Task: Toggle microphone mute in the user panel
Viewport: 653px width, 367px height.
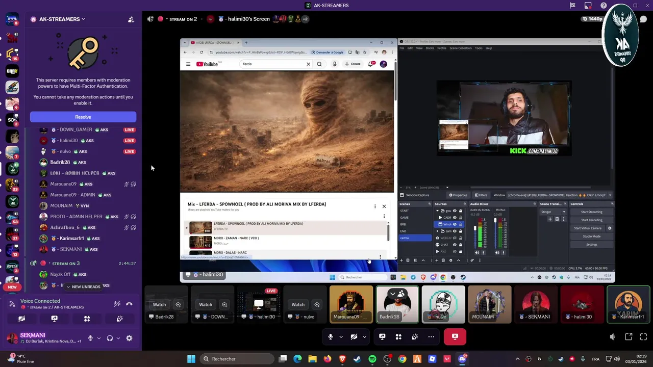Action: pyautogui.click(x=90, y=338)
